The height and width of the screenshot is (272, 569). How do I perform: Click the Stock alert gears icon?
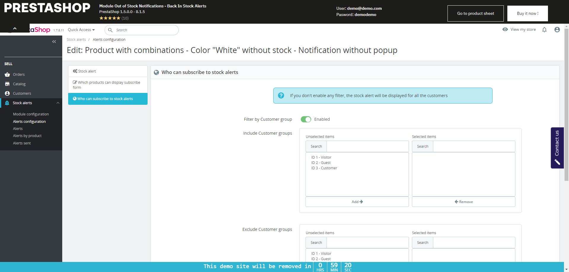point(75,71)
